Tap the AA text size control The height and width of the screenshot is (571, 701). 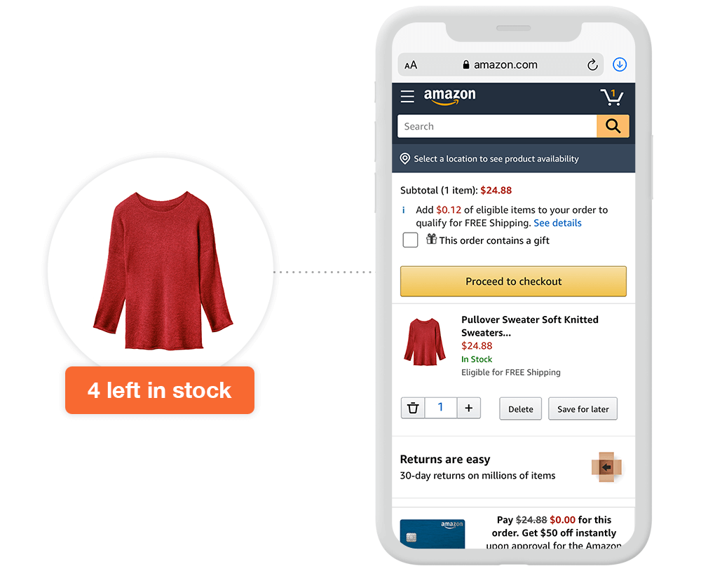pyautogui.click(x=410, y=65)
